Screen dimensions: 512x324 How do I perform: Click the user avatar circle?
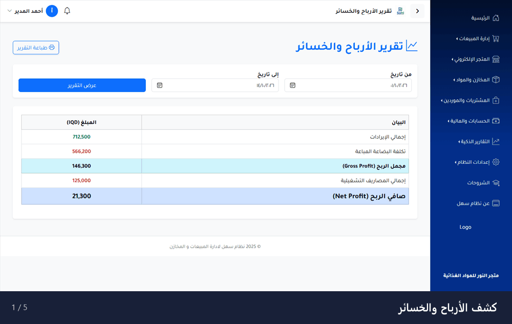(x=52, y=11)
